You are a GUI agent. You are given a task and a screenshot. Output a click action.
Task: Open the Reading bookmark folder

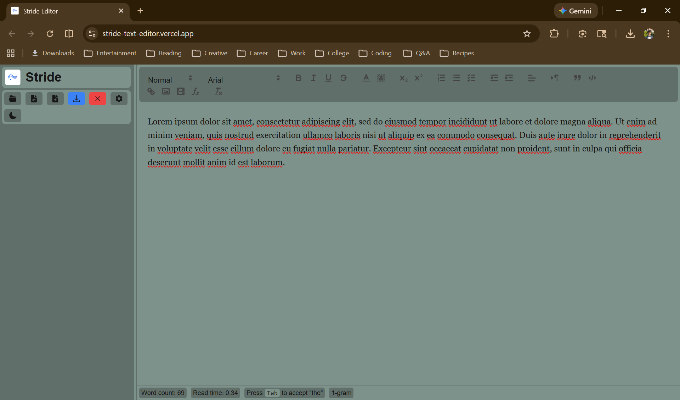[164, 53]
